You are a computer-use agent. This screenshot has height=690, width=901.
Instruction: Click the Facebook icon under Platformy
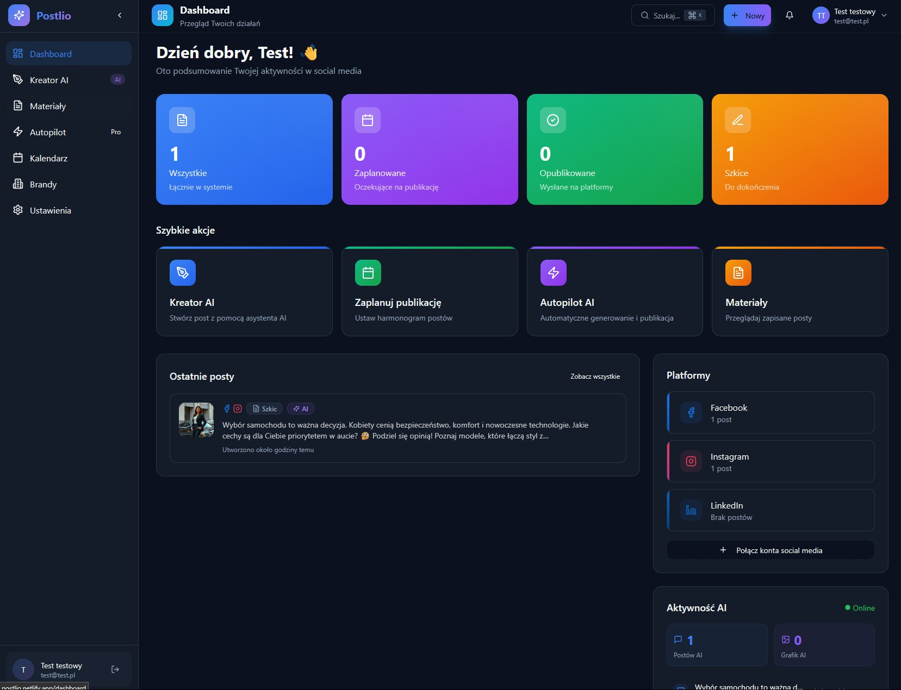click(691, 412)
